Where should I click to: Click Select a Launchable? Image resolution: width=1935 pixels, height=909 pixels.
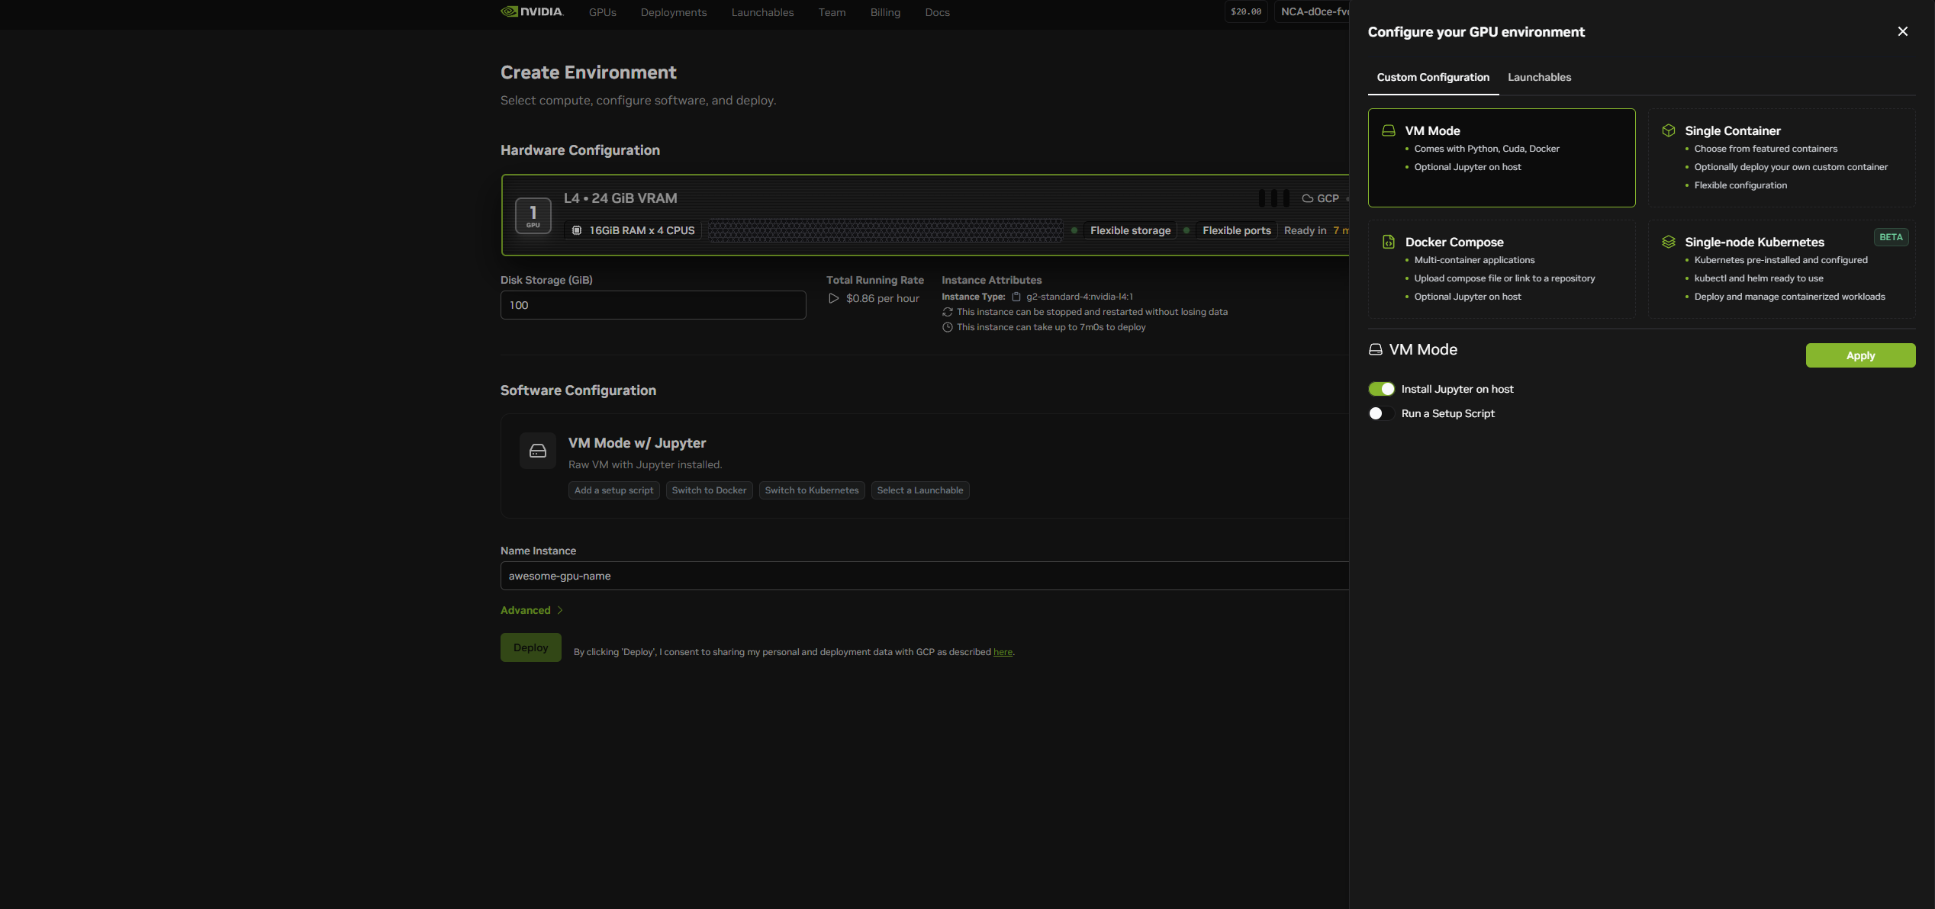[919, 490]
